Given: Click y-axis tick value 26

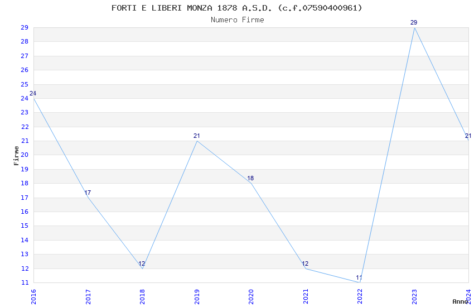Looking at the screenshot, I should point(25,70).
